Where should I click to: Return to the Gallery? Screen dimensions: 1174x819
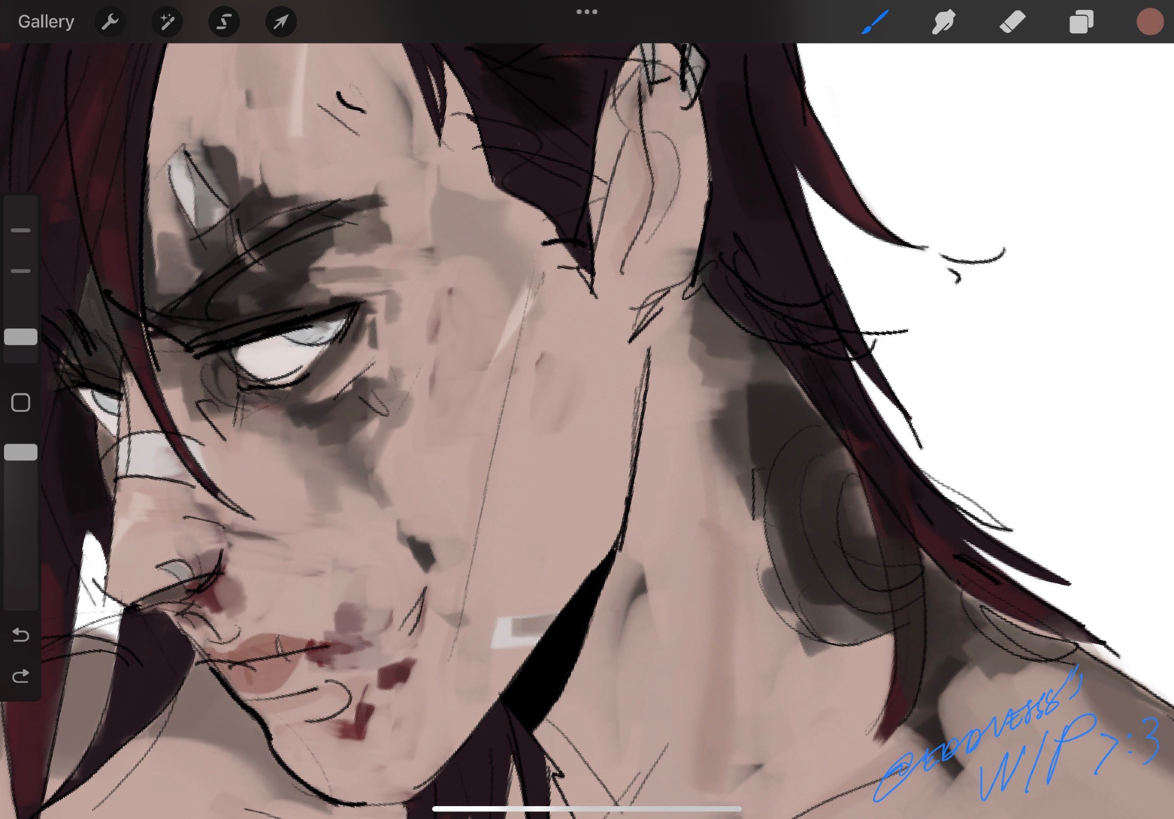coord(46,22)
